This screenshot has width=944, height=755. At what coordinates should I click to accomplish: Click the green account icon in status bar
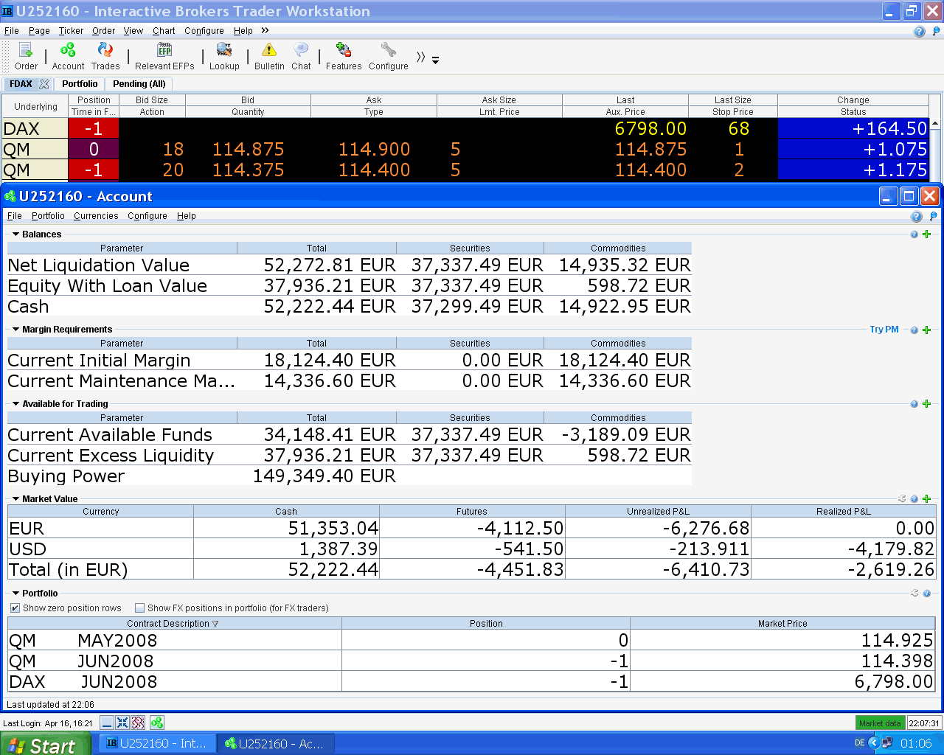pos(157,723)
